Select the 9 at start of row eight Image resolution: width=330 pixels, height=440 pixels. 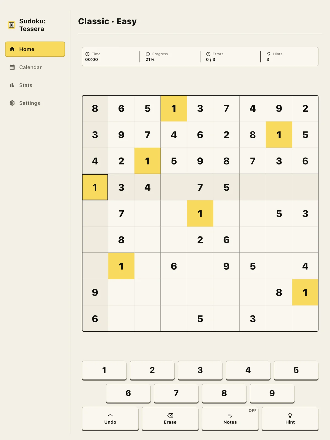[x=95, y=292]
